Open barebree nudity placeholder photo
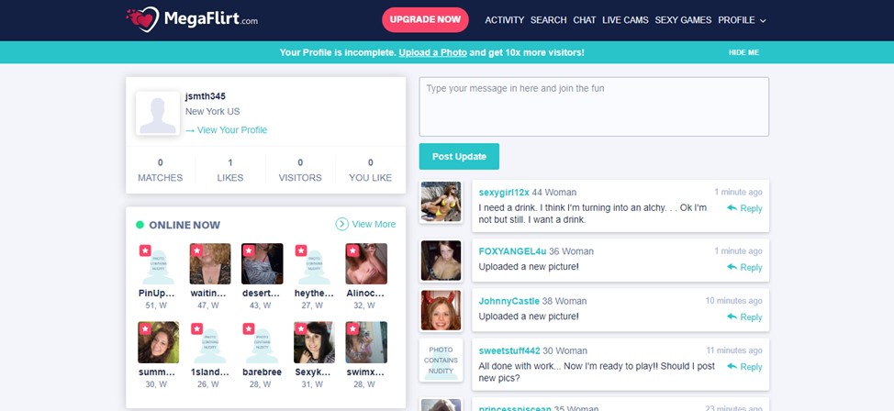Image resolution: width=894 pixels, height=411 pixels. (263, 342)
